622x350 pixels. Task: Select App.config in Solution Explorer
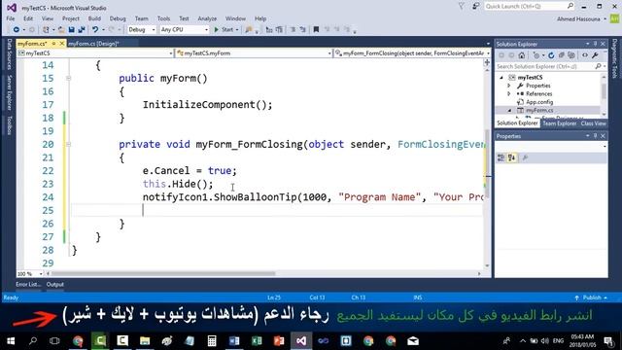(x=539, y=102)
